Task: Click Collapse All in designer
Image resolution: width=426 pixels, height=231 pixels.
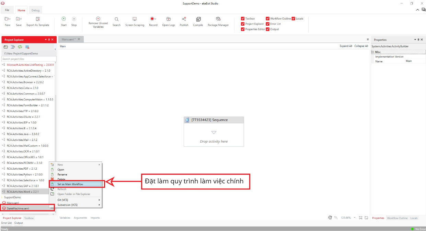Action: coord(361,46)
